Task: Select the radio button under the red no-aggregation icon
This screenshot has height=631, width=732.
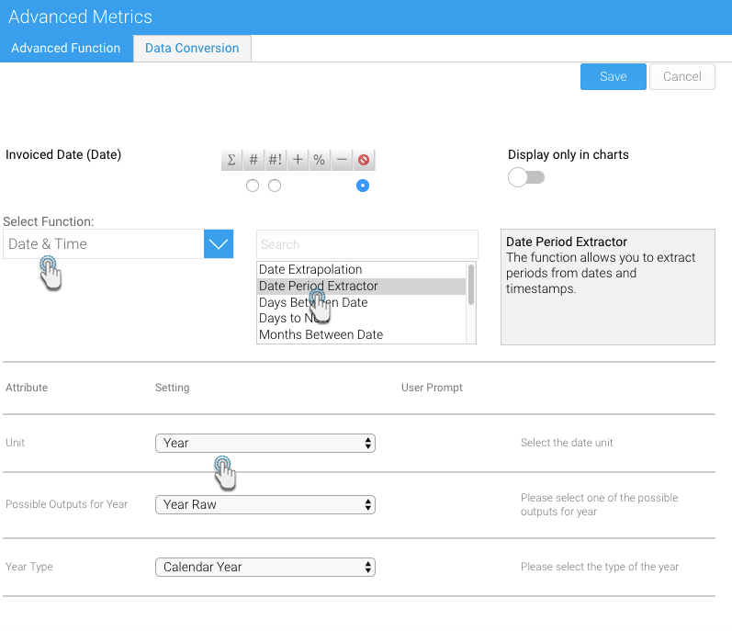Action: tap(363, 186)
